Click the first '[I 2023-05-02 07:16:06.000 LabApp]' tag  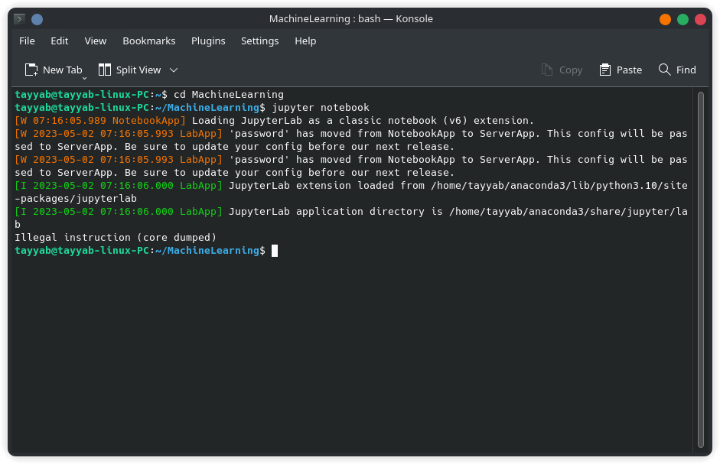coord(119,186)
